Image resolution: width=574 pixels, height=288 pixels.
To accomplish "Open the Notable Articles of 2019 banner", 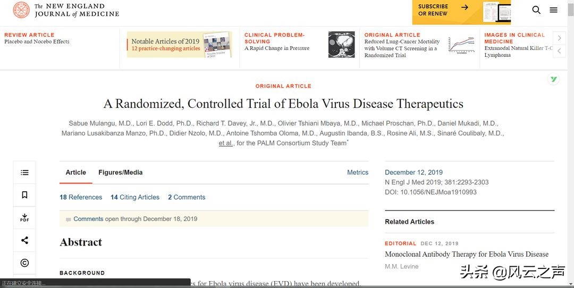I will click(x=179, y=45).
